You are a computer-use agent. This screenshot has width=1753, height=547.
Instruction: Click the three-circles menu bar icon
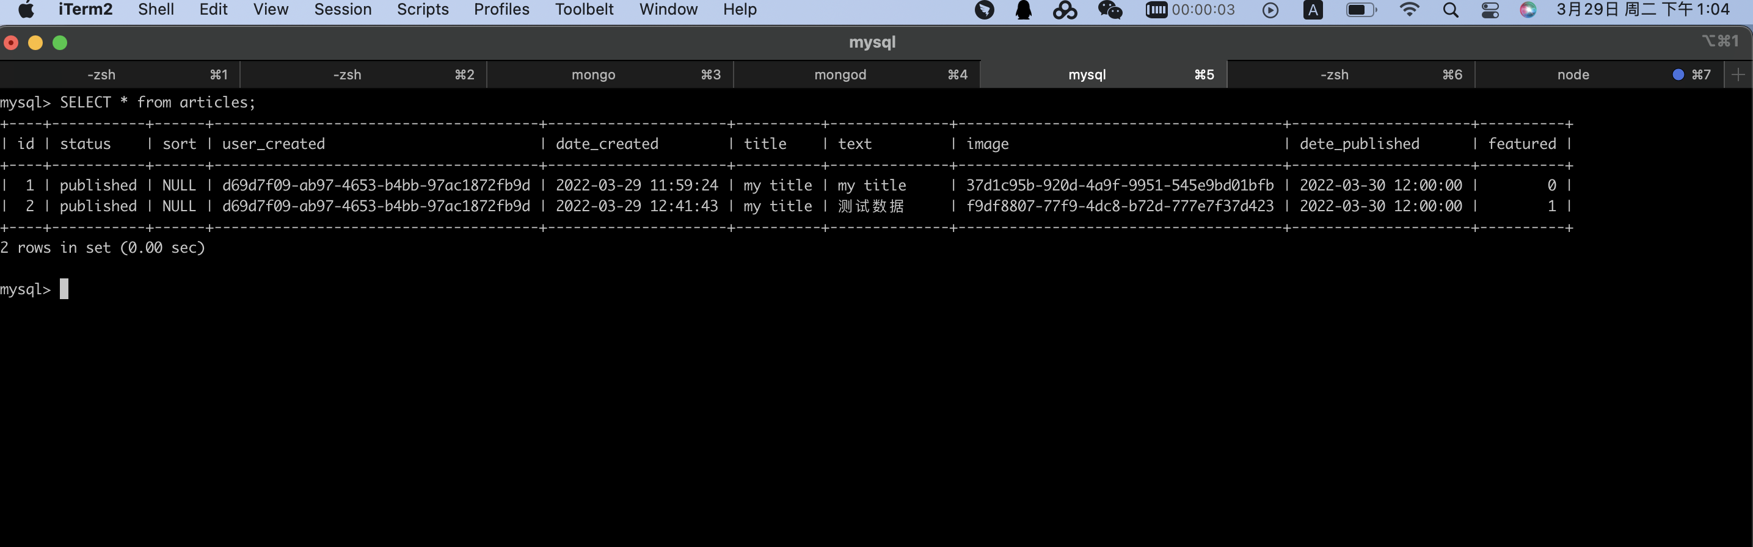pyautogui.click(x=1065, y=10)
